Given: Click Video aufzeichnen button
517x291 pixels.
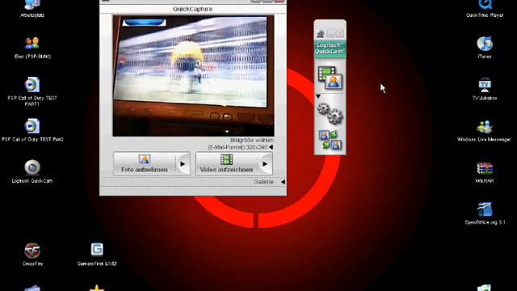Looking at the screenshot, I should (226, 163).
